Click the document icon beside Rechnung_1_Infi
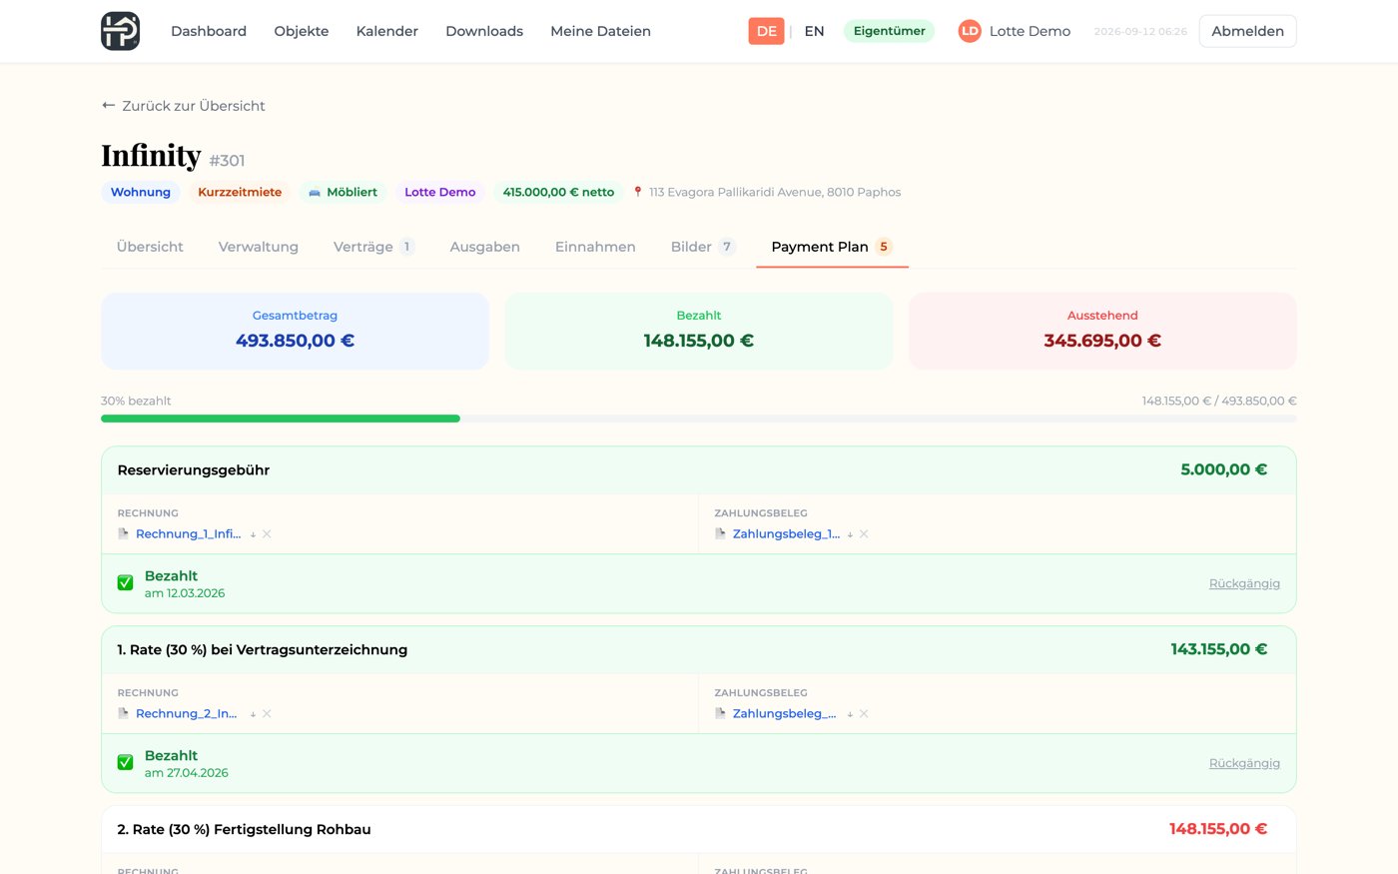The width and height of the screenshot is (1398, 874). point(124,533)
